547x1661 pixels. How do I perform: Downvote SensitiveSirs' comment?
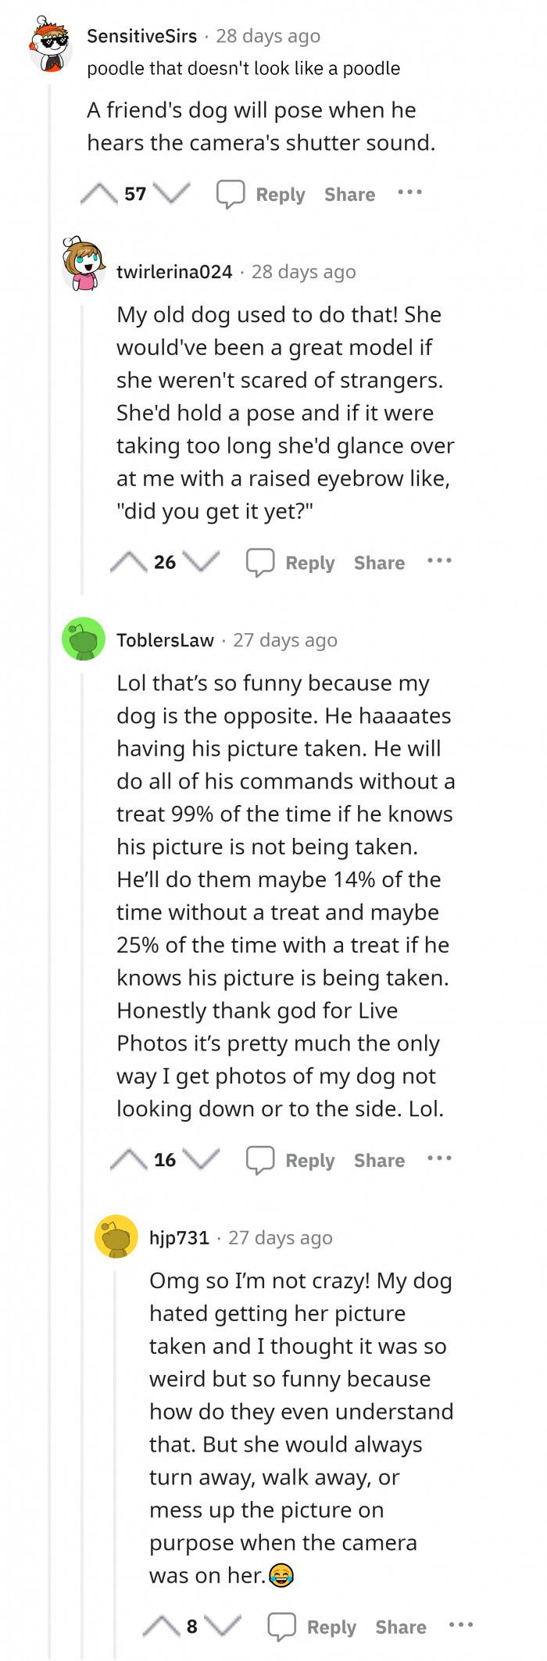(172, 193)
